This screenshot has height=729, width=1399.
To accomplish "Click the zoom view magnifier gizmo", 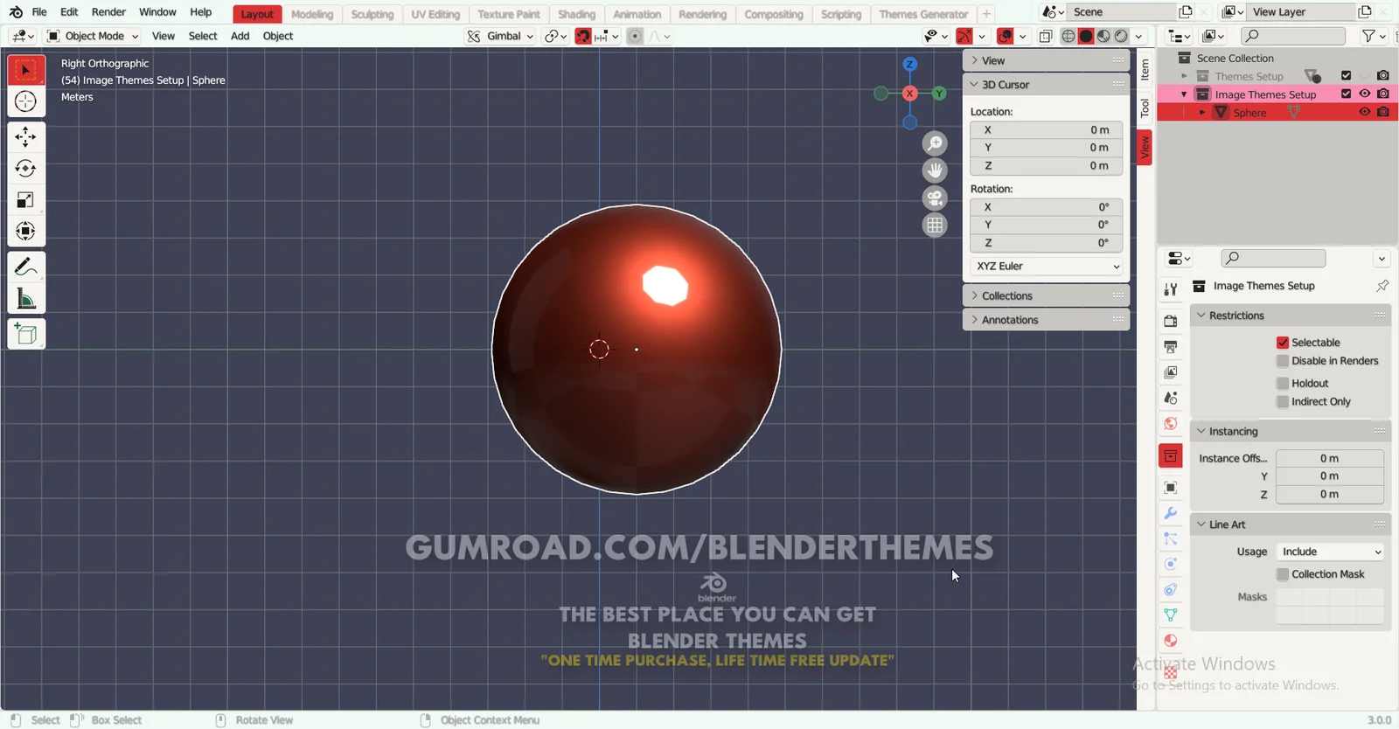I will (x=935, y=143).
